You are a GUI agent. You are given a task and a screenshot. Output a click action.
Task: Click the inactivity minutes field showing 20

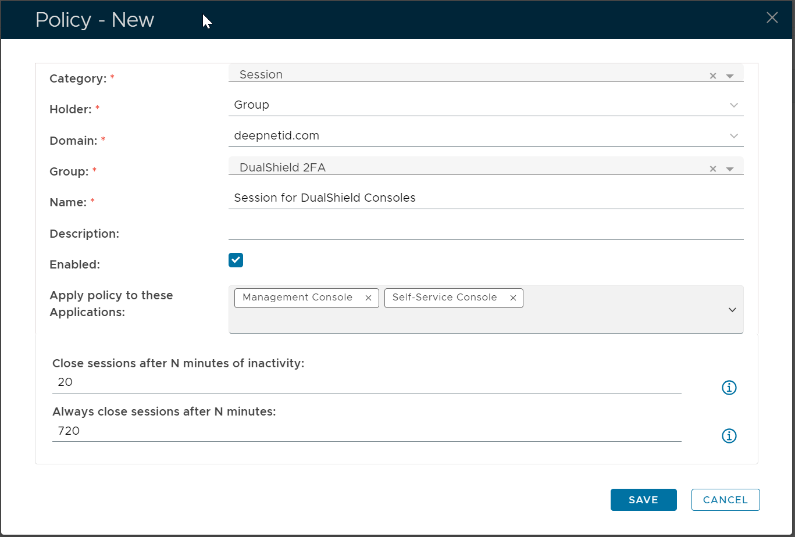click(366, 383)
